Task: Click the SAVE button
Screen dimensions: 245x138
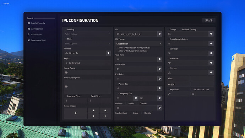Action: (208, 20)
